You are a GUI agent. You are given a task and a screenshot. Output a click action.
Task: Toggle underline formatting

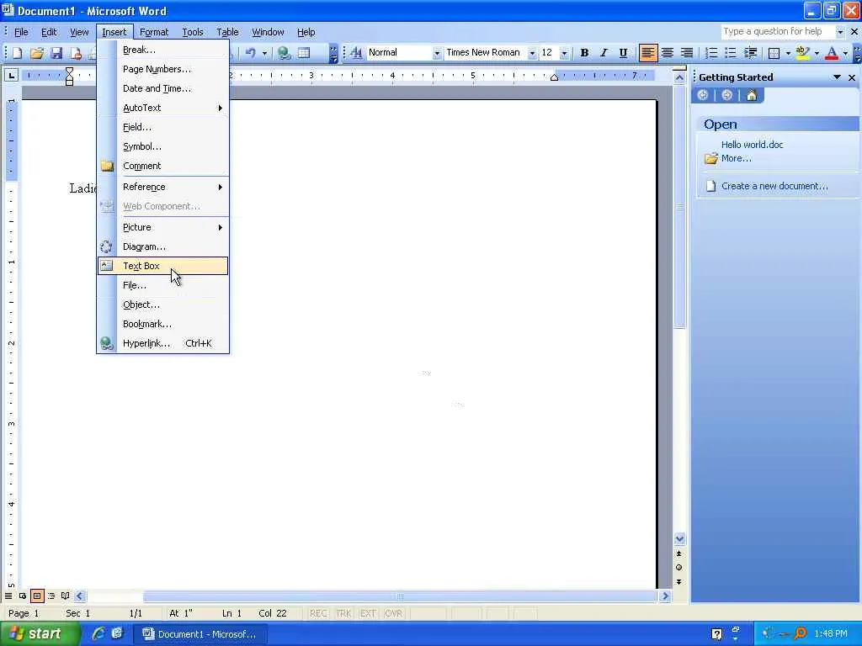pos(623,53)
